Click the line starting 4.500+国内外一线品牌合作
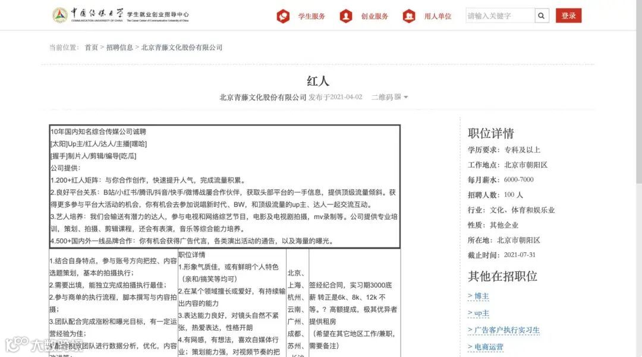 [x=193, y=241]
